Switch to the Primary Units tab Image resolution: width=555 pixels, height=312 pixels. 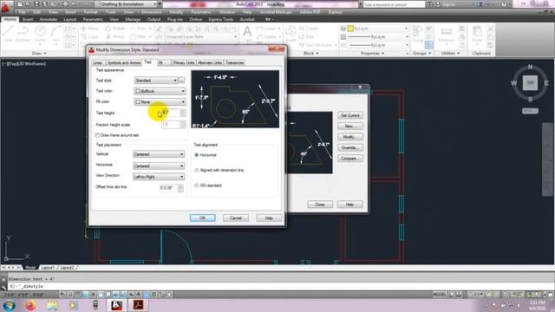184,62
